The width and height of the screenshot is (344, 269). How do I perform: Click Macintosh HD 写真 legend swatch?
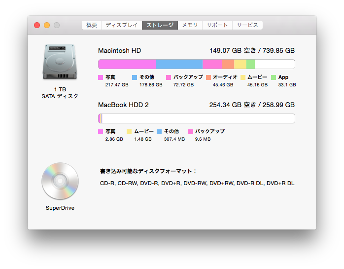(101, 77)
